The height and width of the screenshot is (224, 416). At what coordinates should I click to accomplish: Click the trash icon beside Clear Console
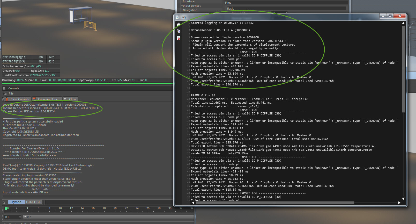click(x=7, y=99)
